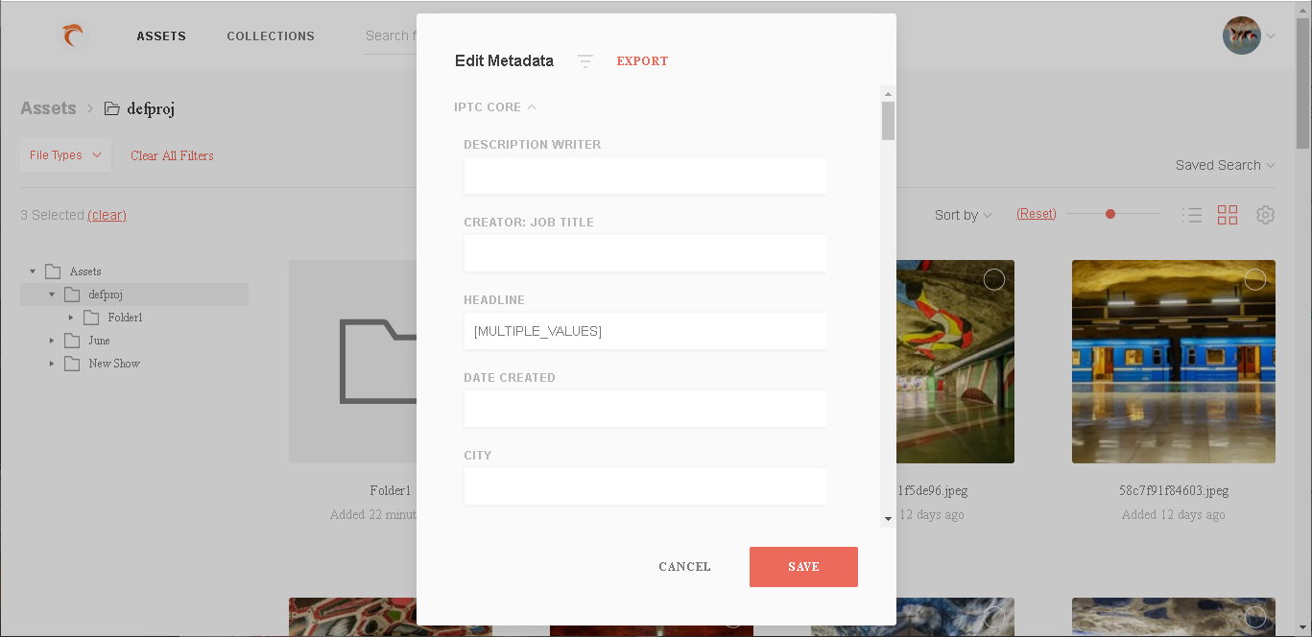Click the Folder1 large folder thumbnail
This screenshot has width=1312, height=637.
[x=353, y=362]
